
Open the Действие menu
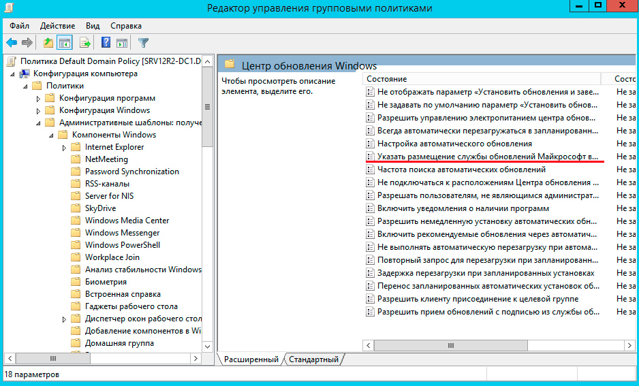point(57,26)
